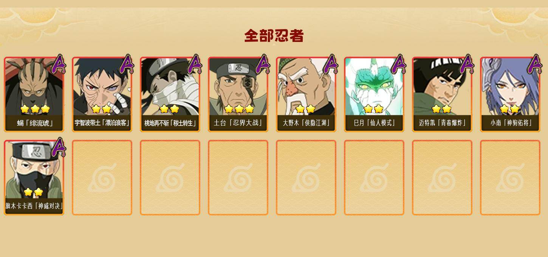Select the 蝎「绯流琥」ninja card
Image resolution: width=548 pixels, height=257 pixels.
(34, 94)
